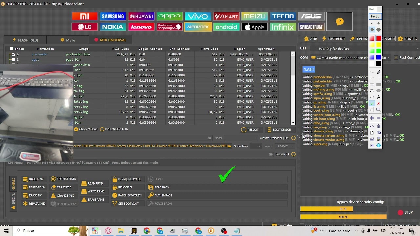Viewport: 420px width, 236px height.
Task: Toggle the Check MiCloud option
Action: pos(86,129)
